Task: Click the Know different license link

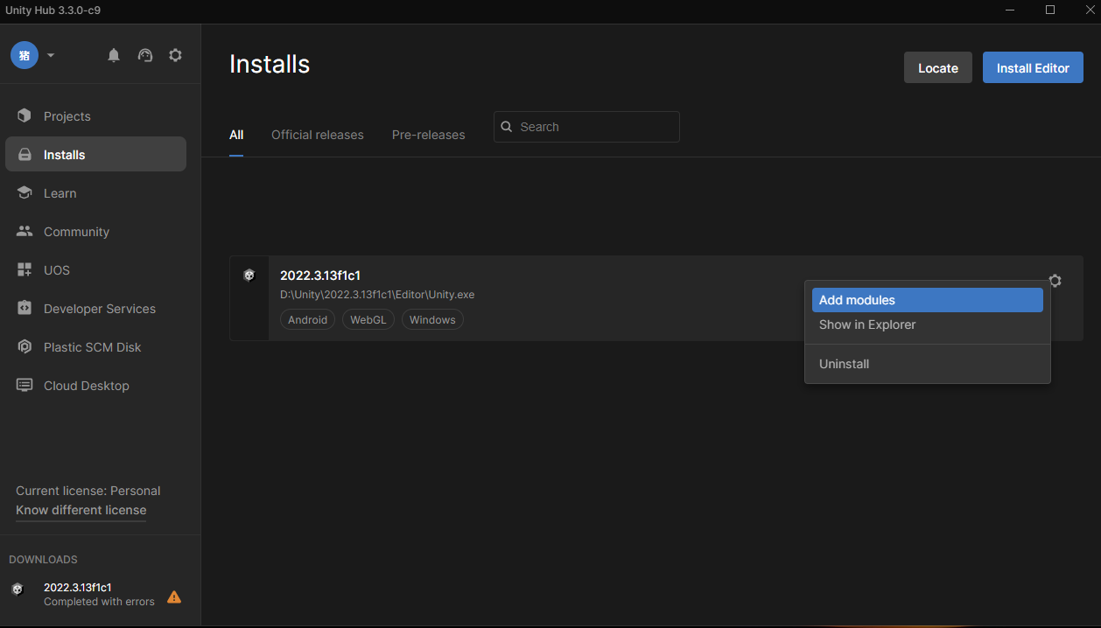Action: click(x=81, y=510)
